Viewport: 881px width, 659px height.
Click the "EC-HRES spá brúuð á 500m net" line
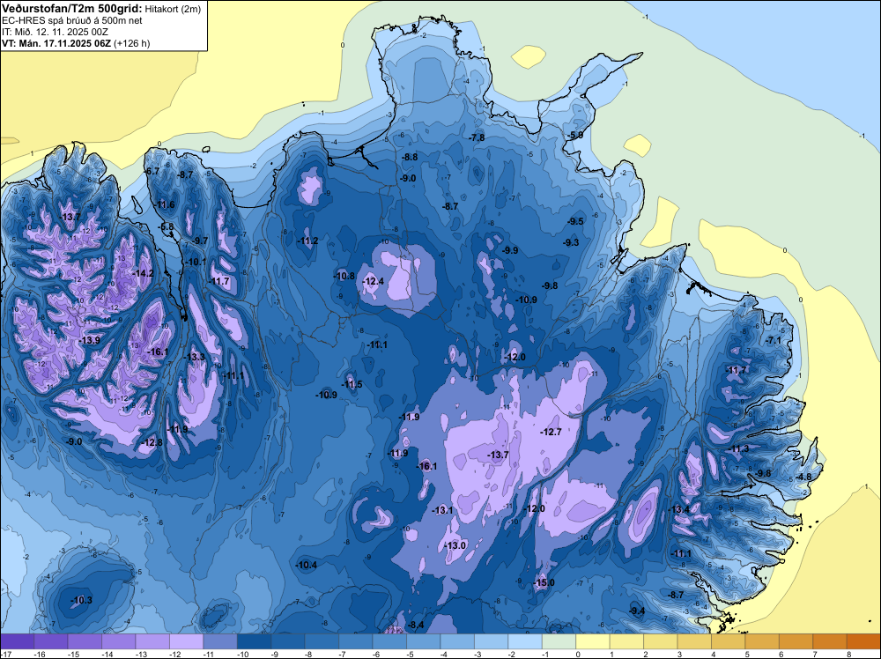click(x=72, y=20)
